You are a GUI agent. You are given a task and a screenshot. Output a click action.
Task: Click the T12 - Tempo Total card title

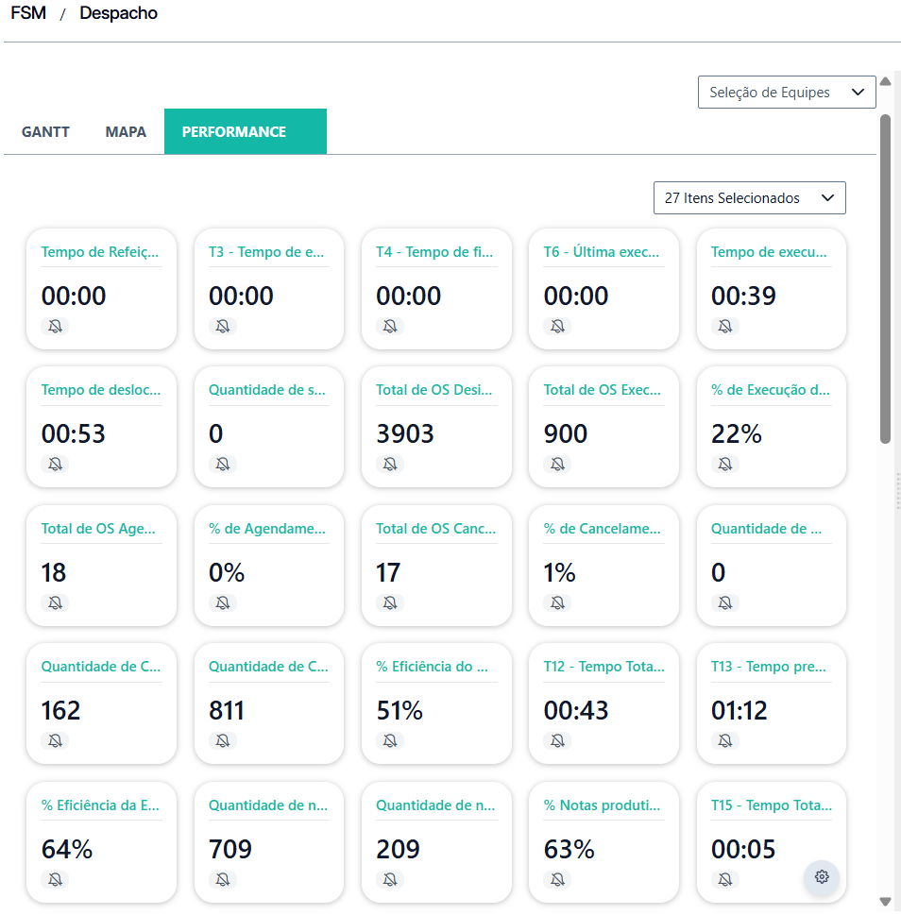coord(603,667)
